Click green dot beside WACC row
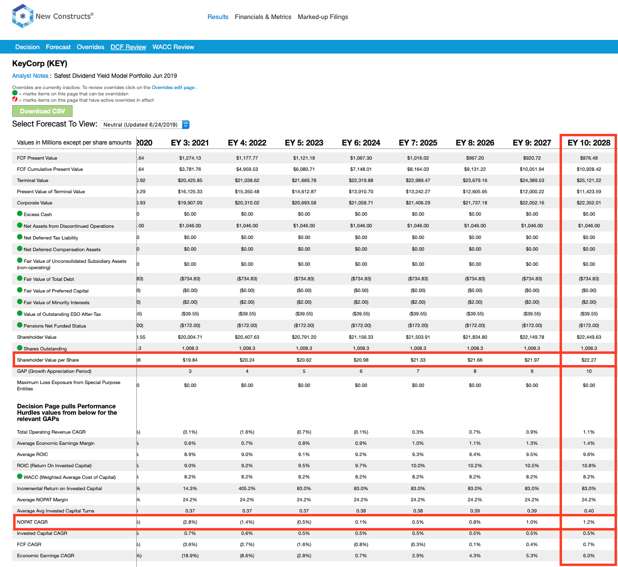 point(20,476)
